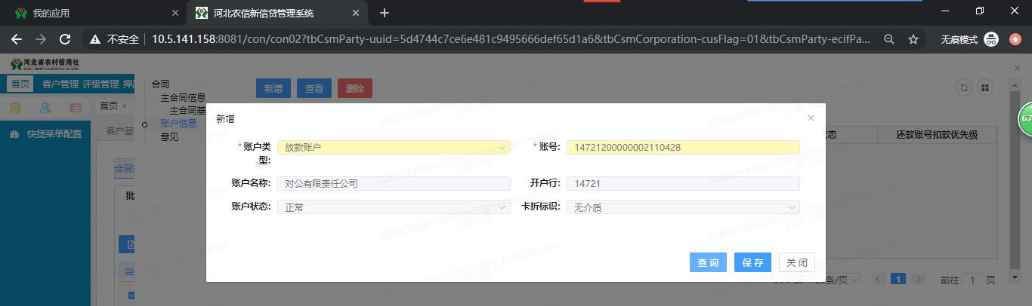The width and height of the screenshot is (1032, 306).
Task: Open the 账户状态 dropdown
Action: coord(394,207)
